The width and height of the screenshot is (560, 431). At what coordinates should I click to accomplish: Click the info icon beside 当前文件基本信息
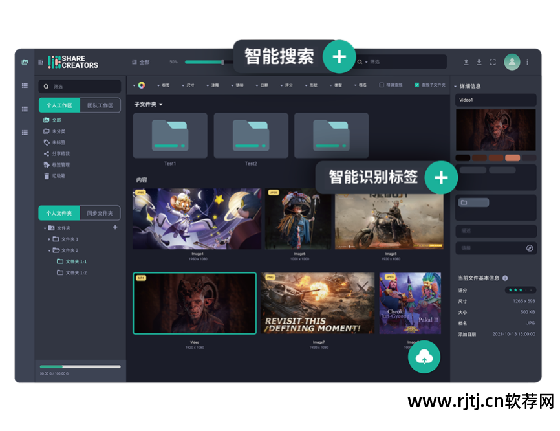[x=505, y=278]
